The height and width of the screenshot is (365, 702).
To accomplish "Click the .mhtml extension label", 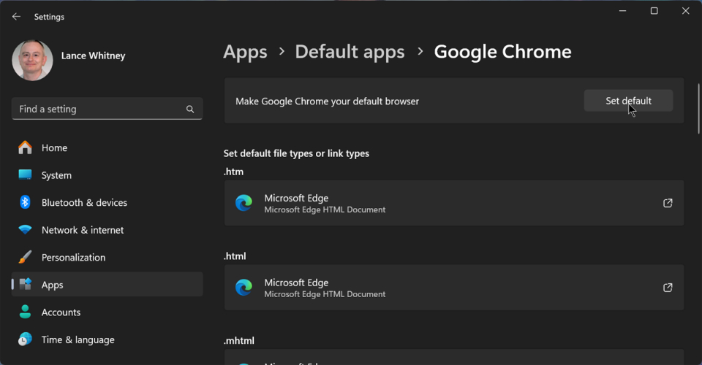I will (x=239, y=340).
